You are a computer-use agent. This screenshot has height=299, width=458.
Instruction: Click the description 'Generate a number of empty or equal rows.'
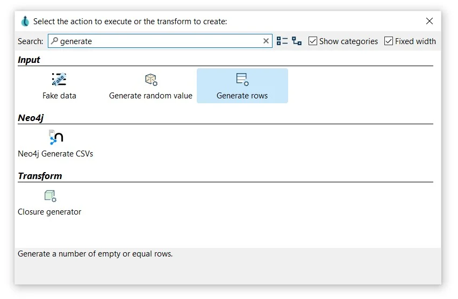pos(95,254)
